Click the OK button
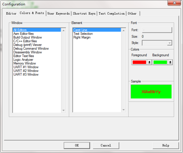The height and width of the screenshot is (153, 183). (77, 145)
